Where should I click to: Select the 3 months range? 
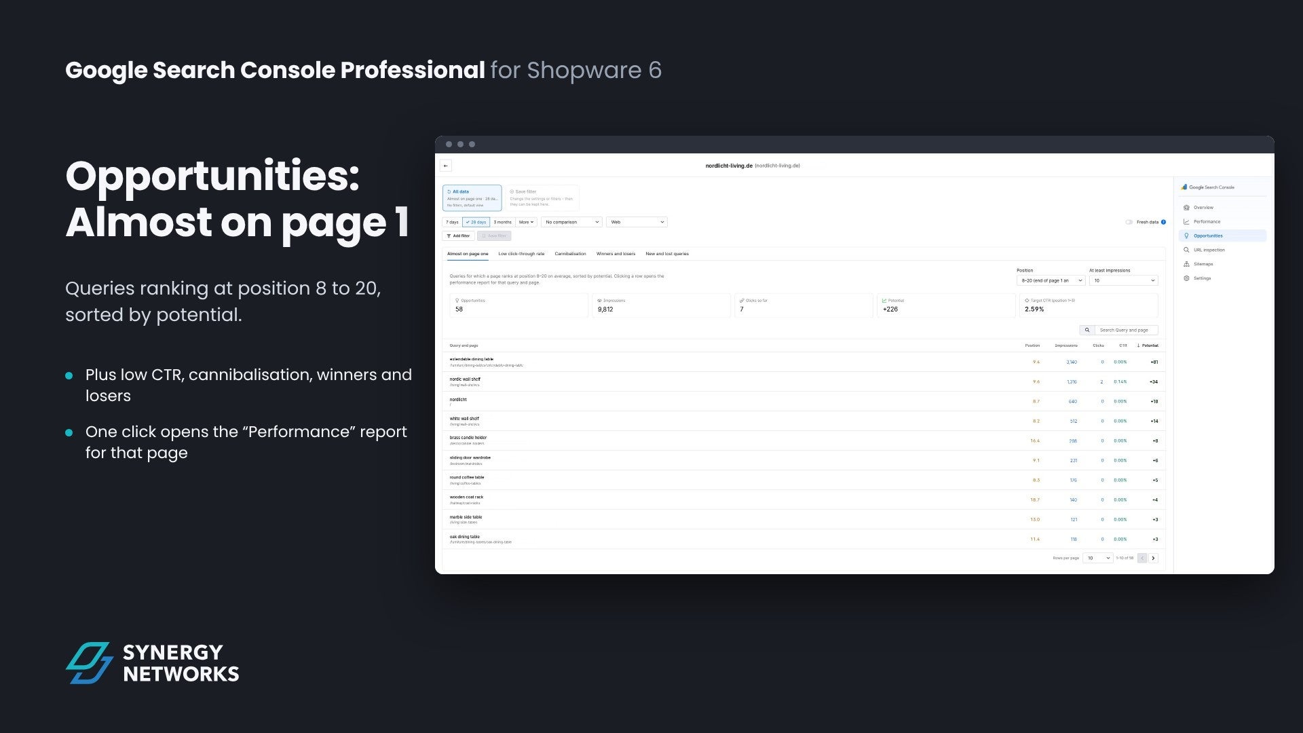[502, 222]
